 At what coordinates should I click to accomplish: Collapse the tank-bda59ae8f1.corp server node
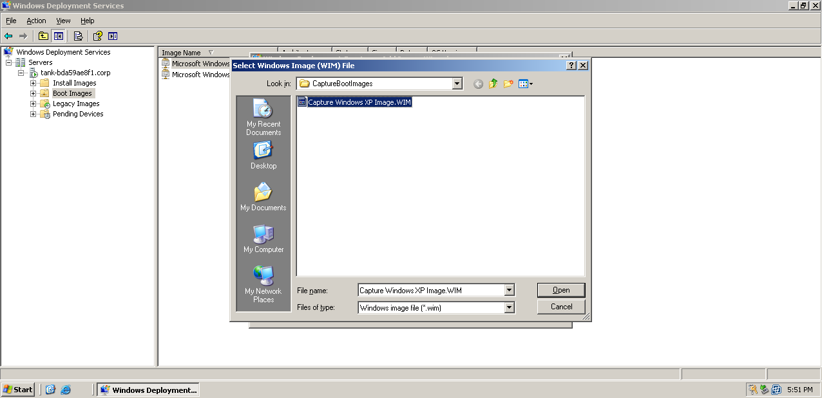[21, 73]
